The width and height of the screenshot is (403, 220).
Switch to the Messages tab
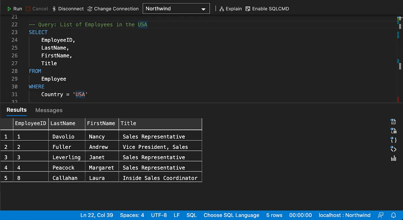pos(49,110)
